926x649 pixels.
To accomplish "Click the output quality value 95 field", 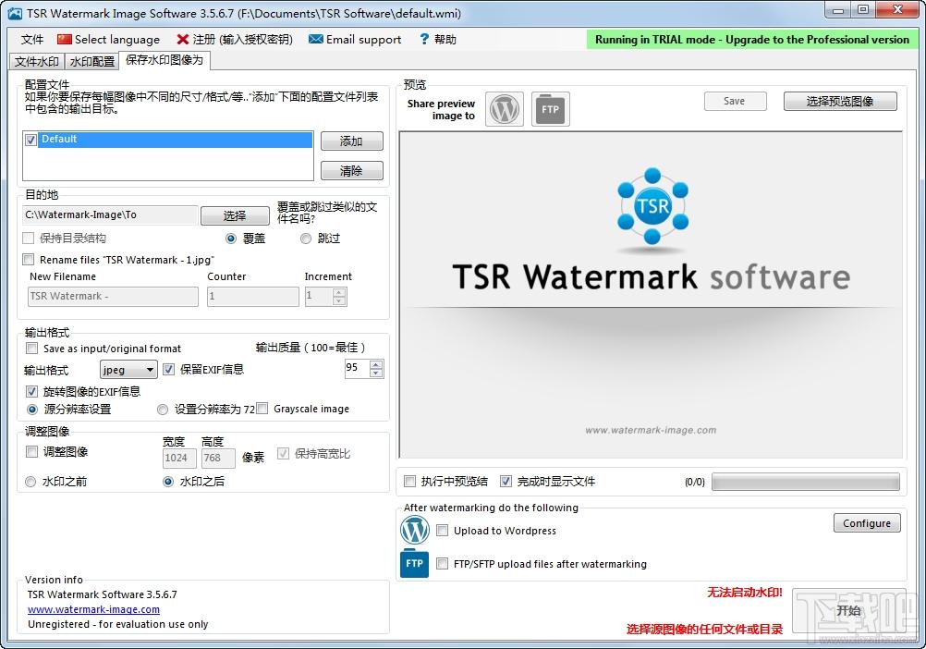I will pyautogui.click(x=358, y=369).
